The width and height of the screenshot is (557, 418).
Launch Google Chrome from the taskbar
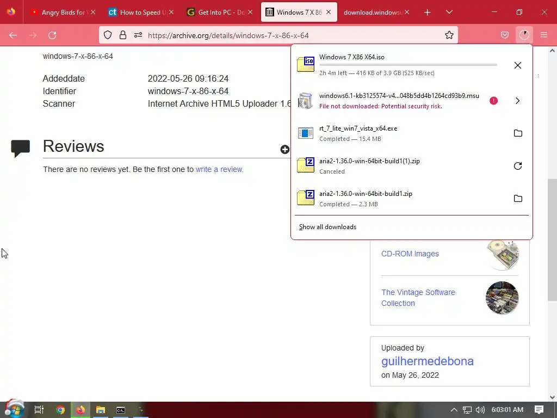[60, 410]
